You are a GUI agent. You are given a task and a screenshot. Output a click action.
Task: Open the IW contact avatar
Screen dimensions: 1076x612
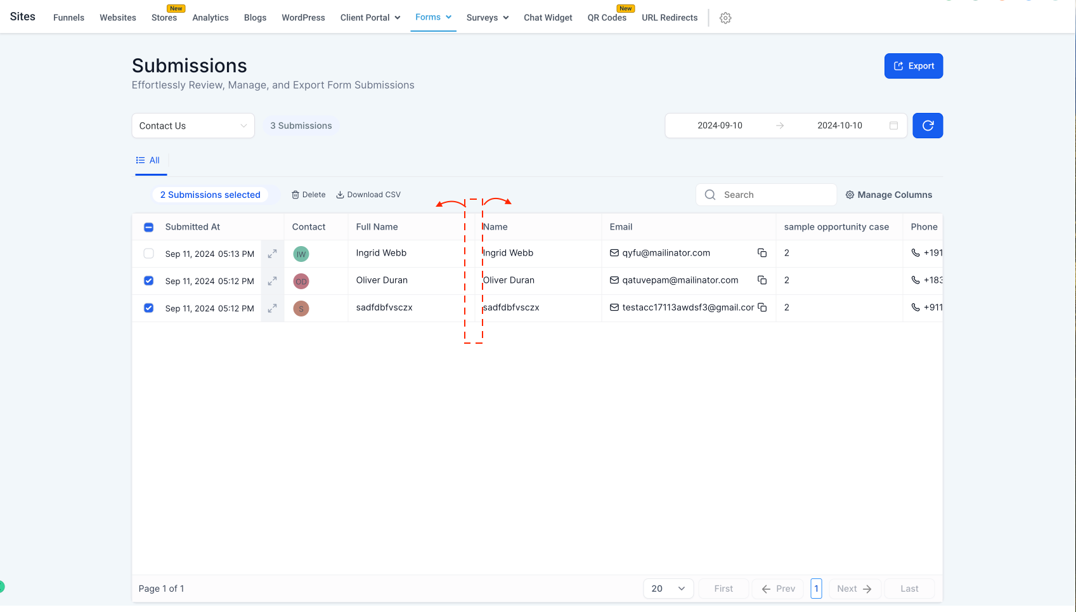click(x=301, y=254)
